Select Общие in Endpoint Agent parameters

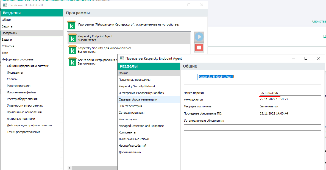pyautogui.click(x=149, y=73)
